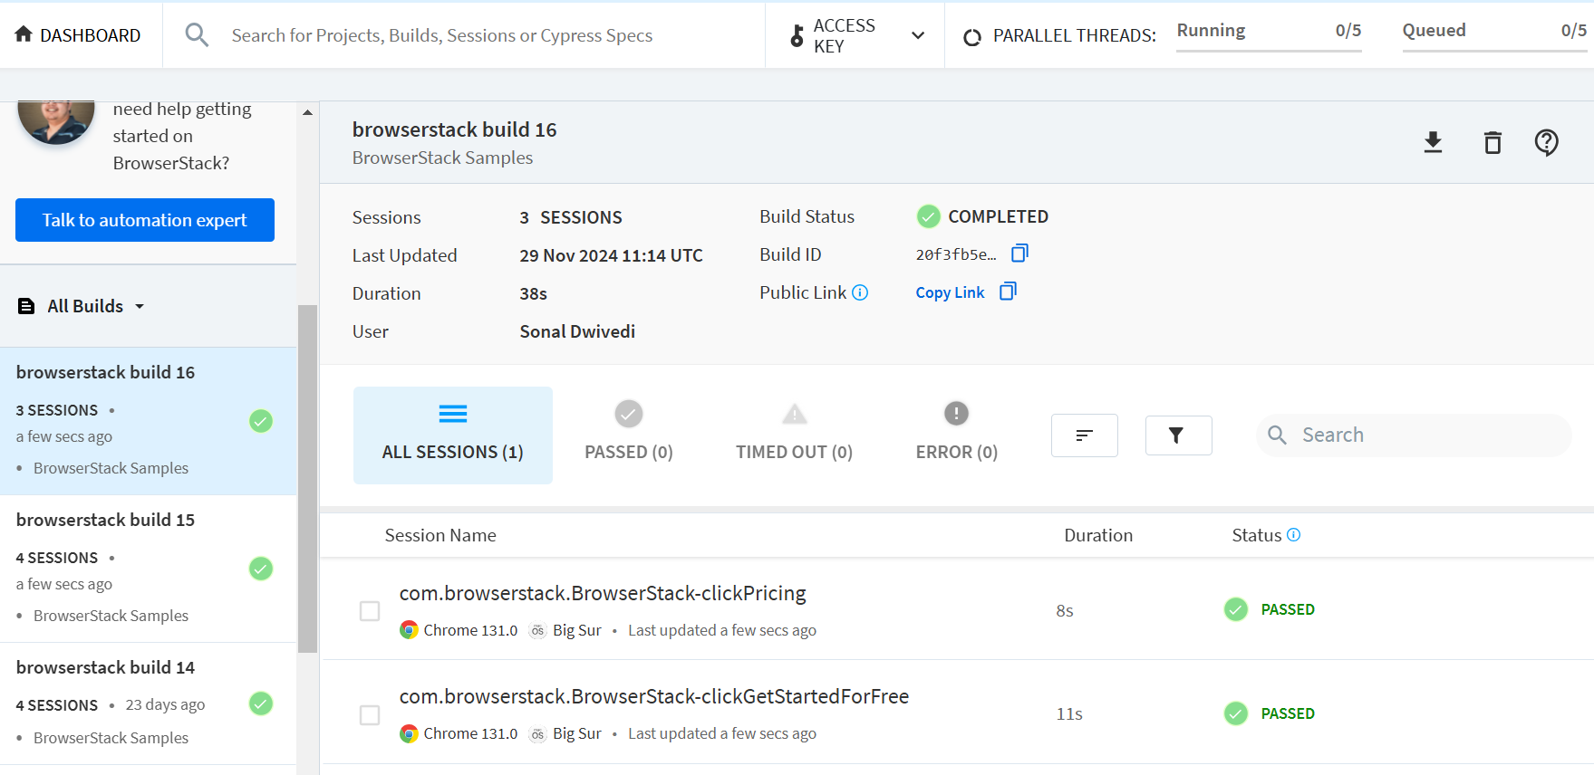Viewport: 1594px width, 775px height.
Task: Click the Status column info icon
Action: tap(1293, 535)
